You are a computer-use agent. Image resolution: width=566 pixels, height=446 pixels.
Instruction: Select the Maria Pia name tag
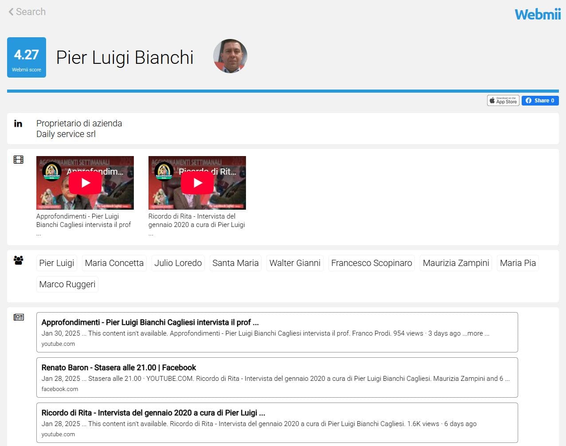point(518,263)
